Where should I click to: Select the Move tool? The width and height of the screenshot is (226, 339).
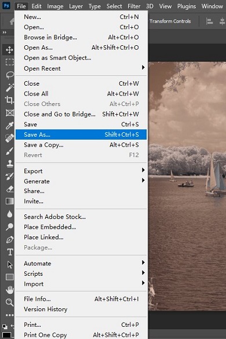(x=9, y=50)
